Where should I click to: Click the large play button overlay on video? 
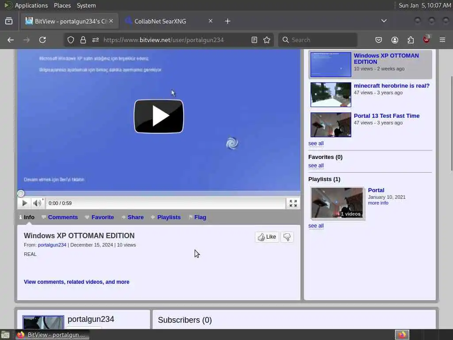[159, 116]
